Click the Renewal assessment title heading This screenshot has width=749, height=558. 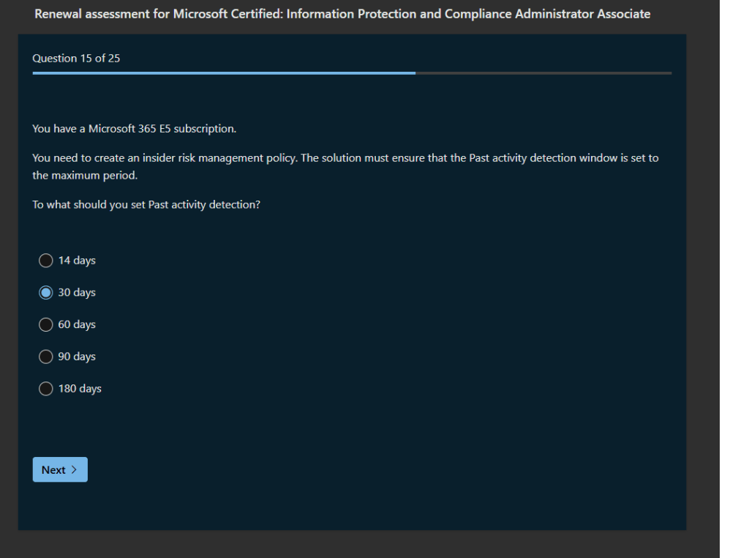click(342, 14)
